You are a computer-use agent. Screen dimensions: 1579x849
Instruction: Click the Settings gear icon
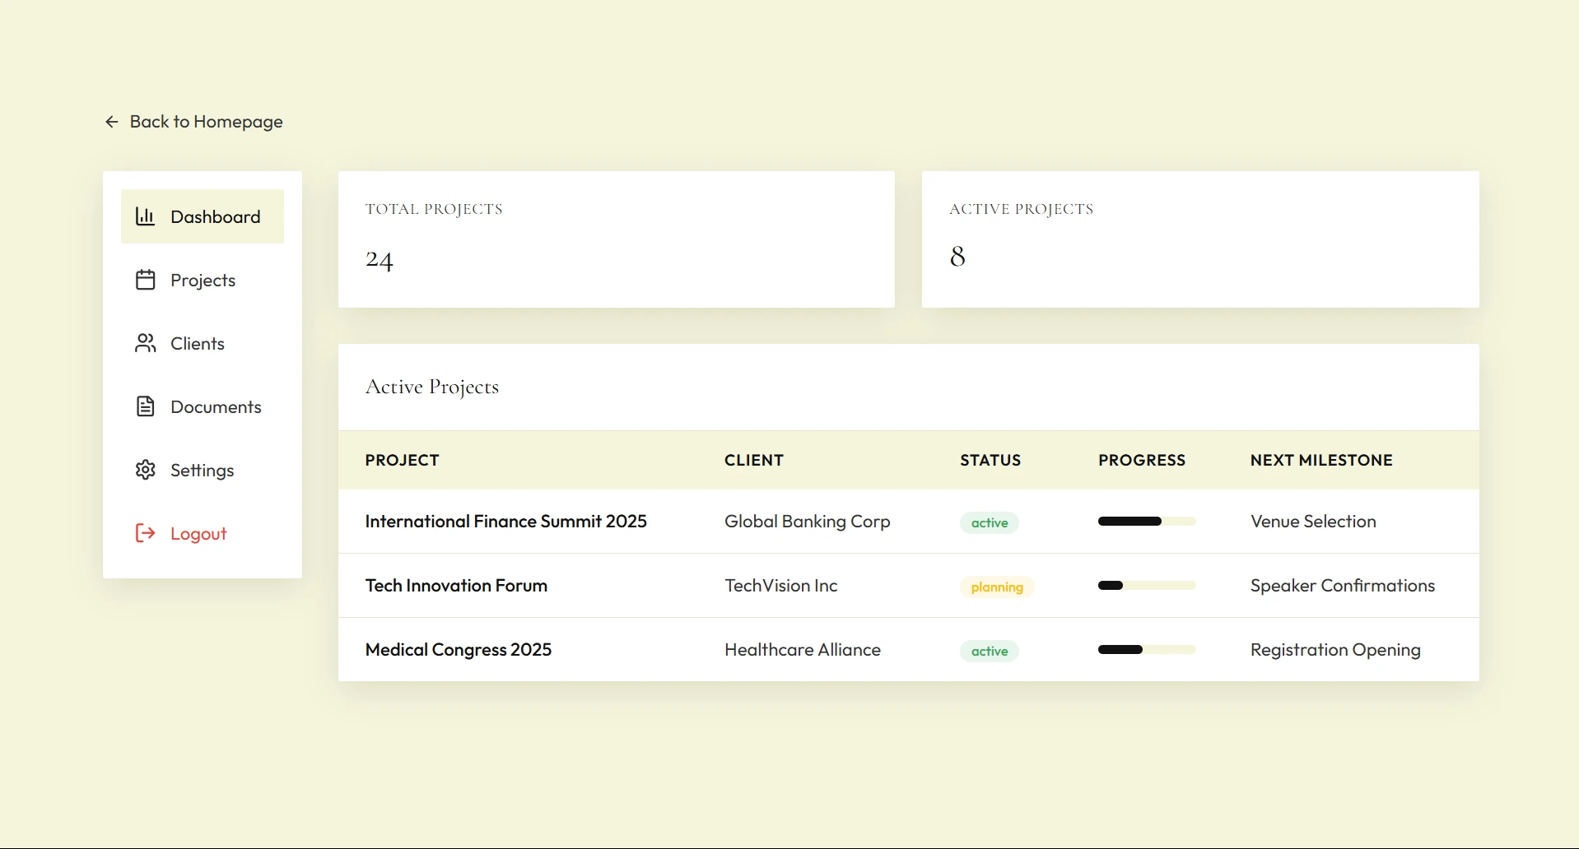click(145, 470)
